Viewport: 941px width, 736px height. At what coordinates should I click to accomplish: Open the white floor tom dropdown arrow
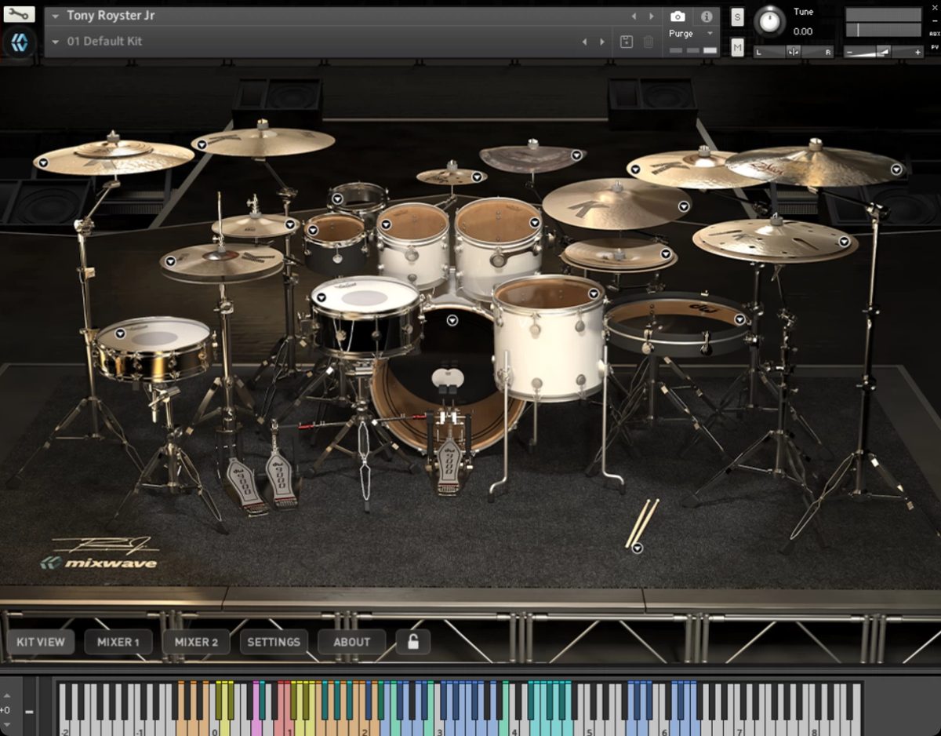[x=594, y=294]
